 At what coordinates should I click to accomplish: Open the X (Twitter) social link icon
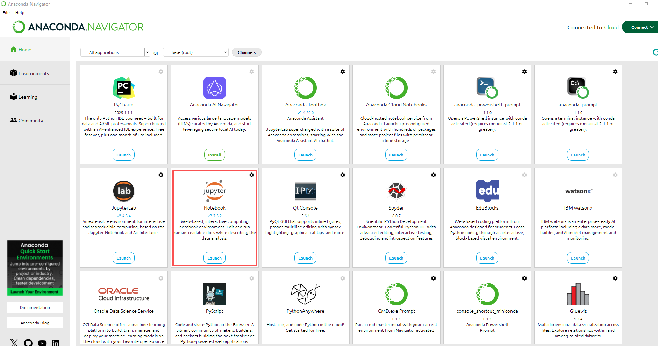[x=14, y=343]
